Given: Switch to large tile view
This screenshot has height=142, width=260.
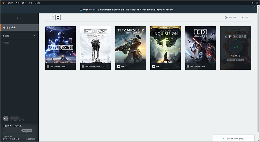Looking at the screenshot, I should pos(58,17).
